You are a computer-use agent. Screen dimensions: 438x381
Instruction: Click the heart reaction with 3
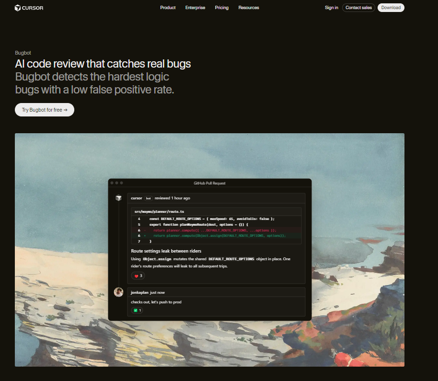(x=138, y=276)
